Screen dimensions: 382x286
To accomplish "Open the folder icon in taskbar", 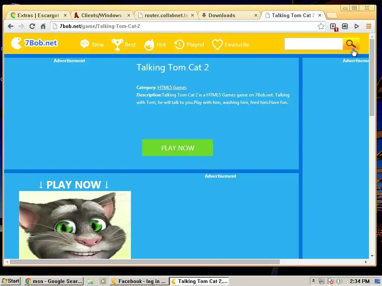I will tap(90, 282).
